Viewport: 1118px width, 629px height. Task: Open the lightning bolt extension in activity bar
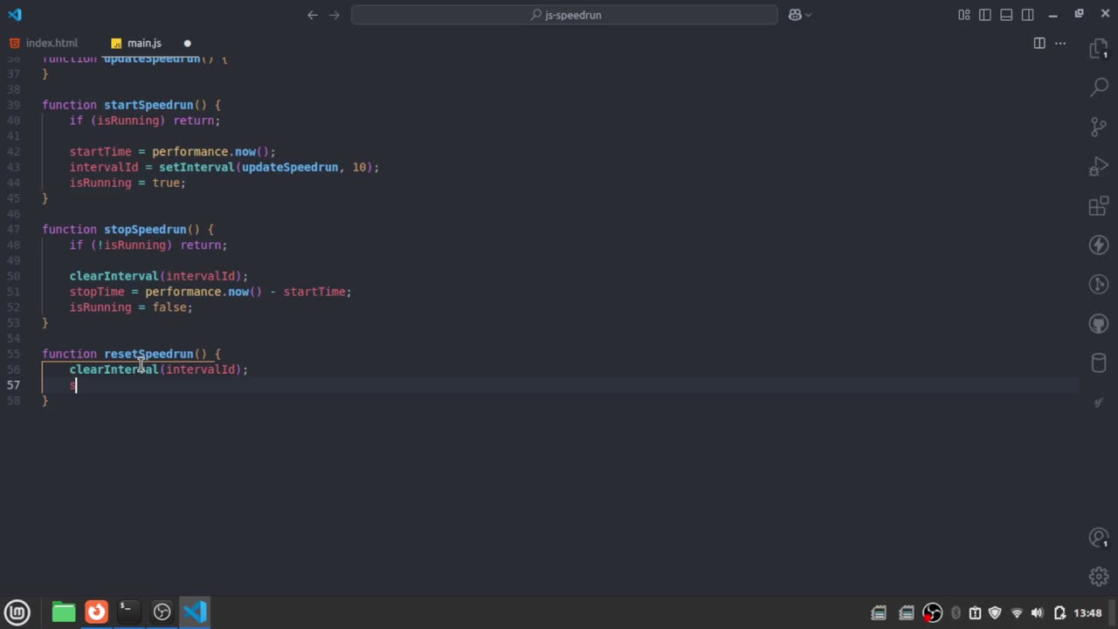coord(1099,245)
